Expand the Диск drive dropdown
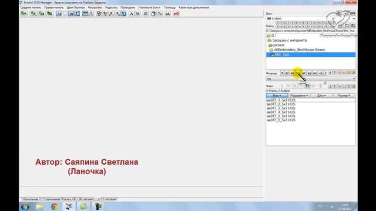The width and height of the screenshot is (376, 211). coord(354,19)
